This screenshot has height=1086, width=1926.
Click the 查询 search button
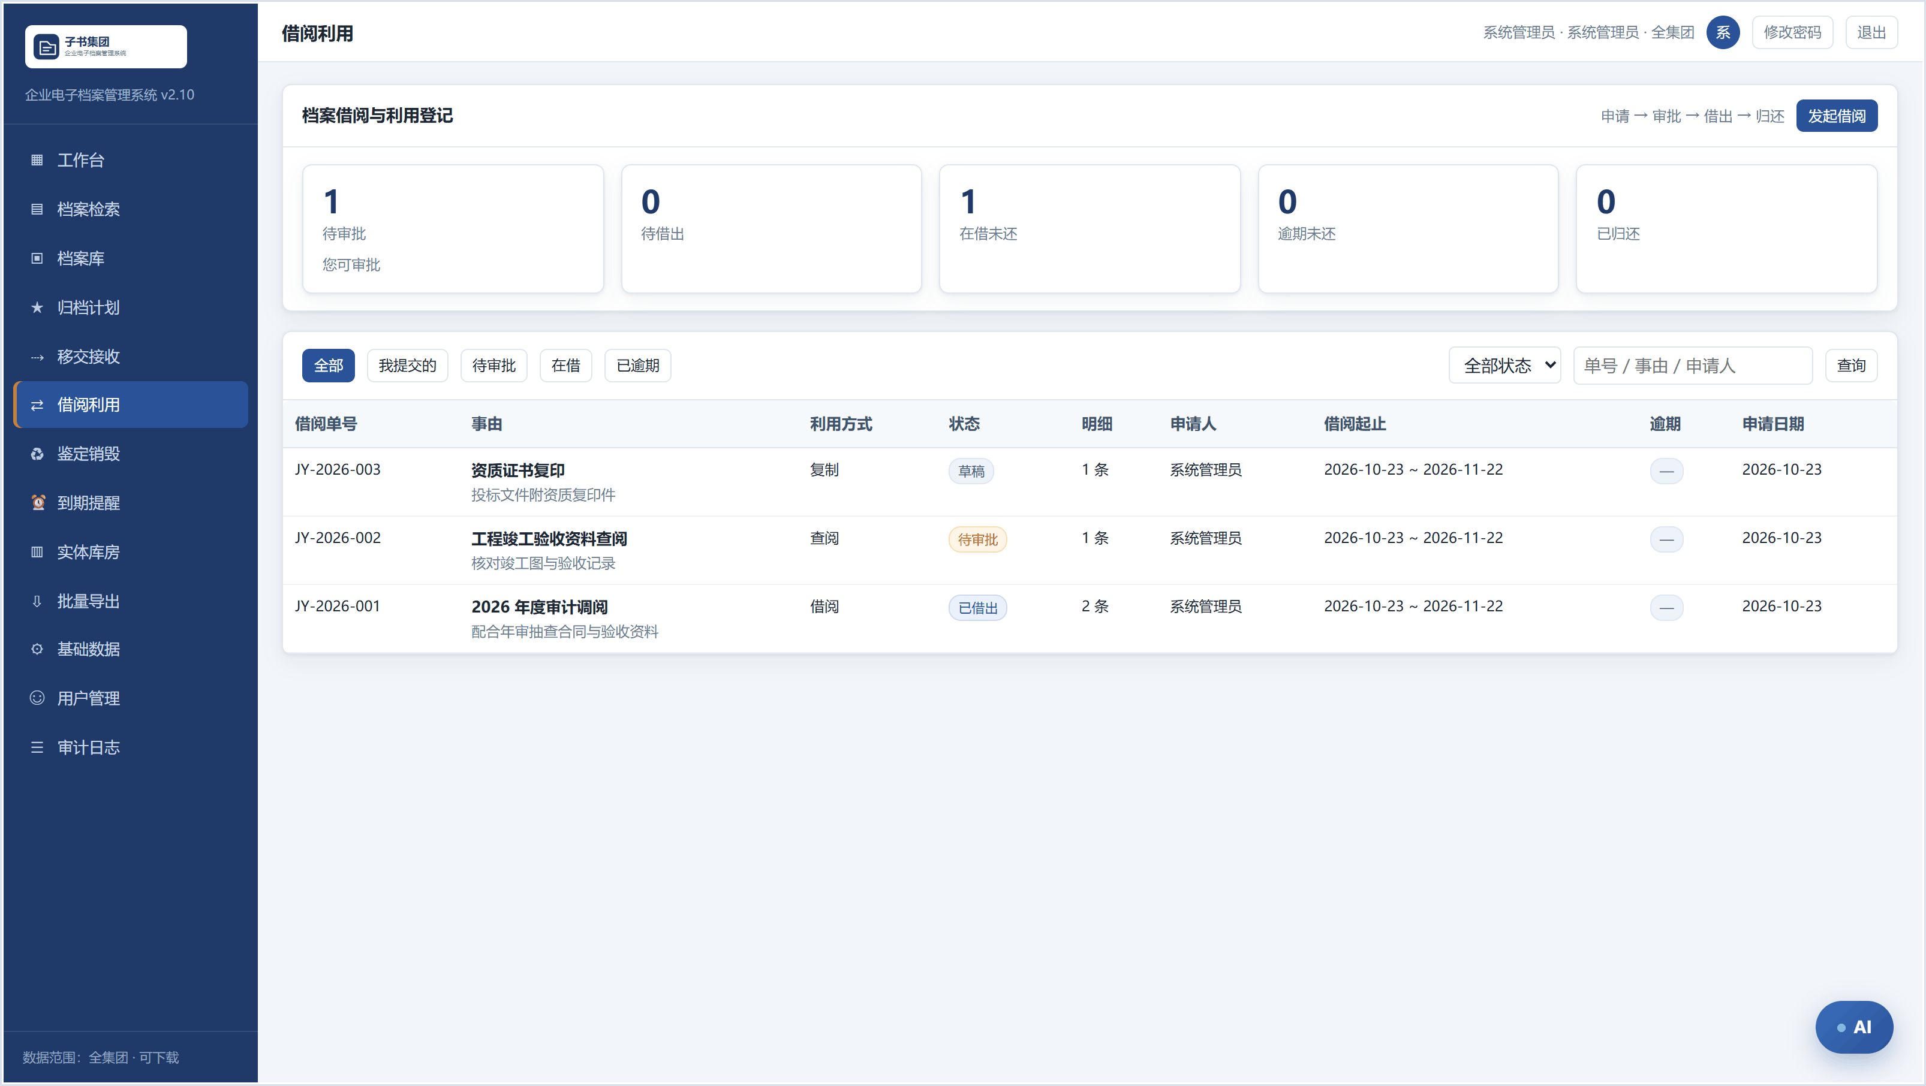(1851, 366)
